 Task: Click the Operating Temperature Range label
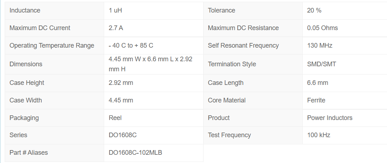[x=52, y=45]
